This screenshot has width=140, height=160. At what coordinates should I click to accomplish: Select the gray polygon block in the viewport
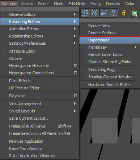click(105, 130)
